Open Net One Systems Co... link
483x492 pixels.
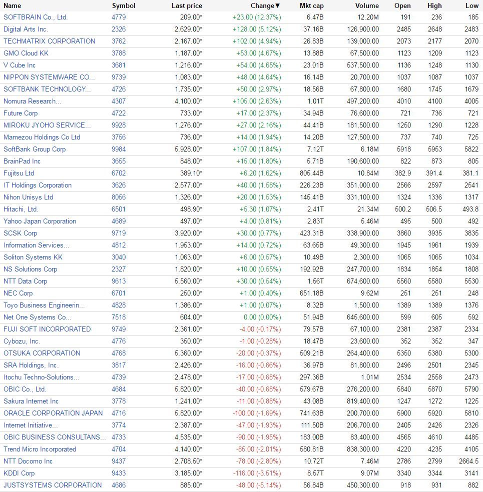(38, 317)
